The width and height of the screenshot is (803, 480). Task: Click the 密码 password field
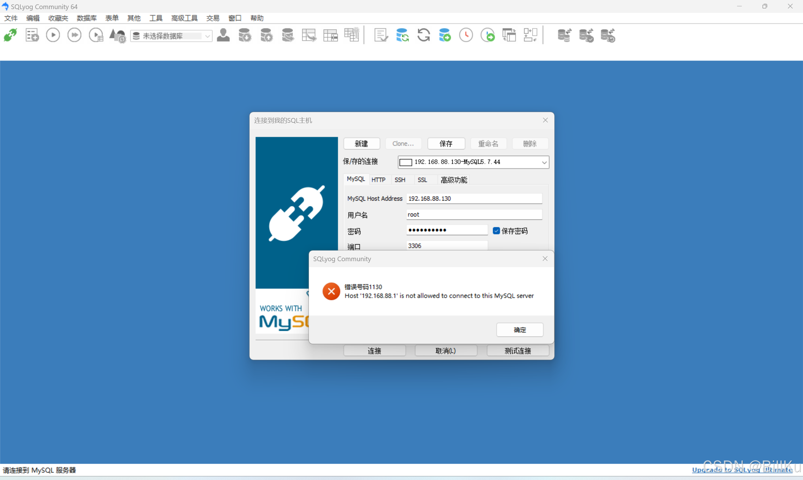tap(447, 230)
